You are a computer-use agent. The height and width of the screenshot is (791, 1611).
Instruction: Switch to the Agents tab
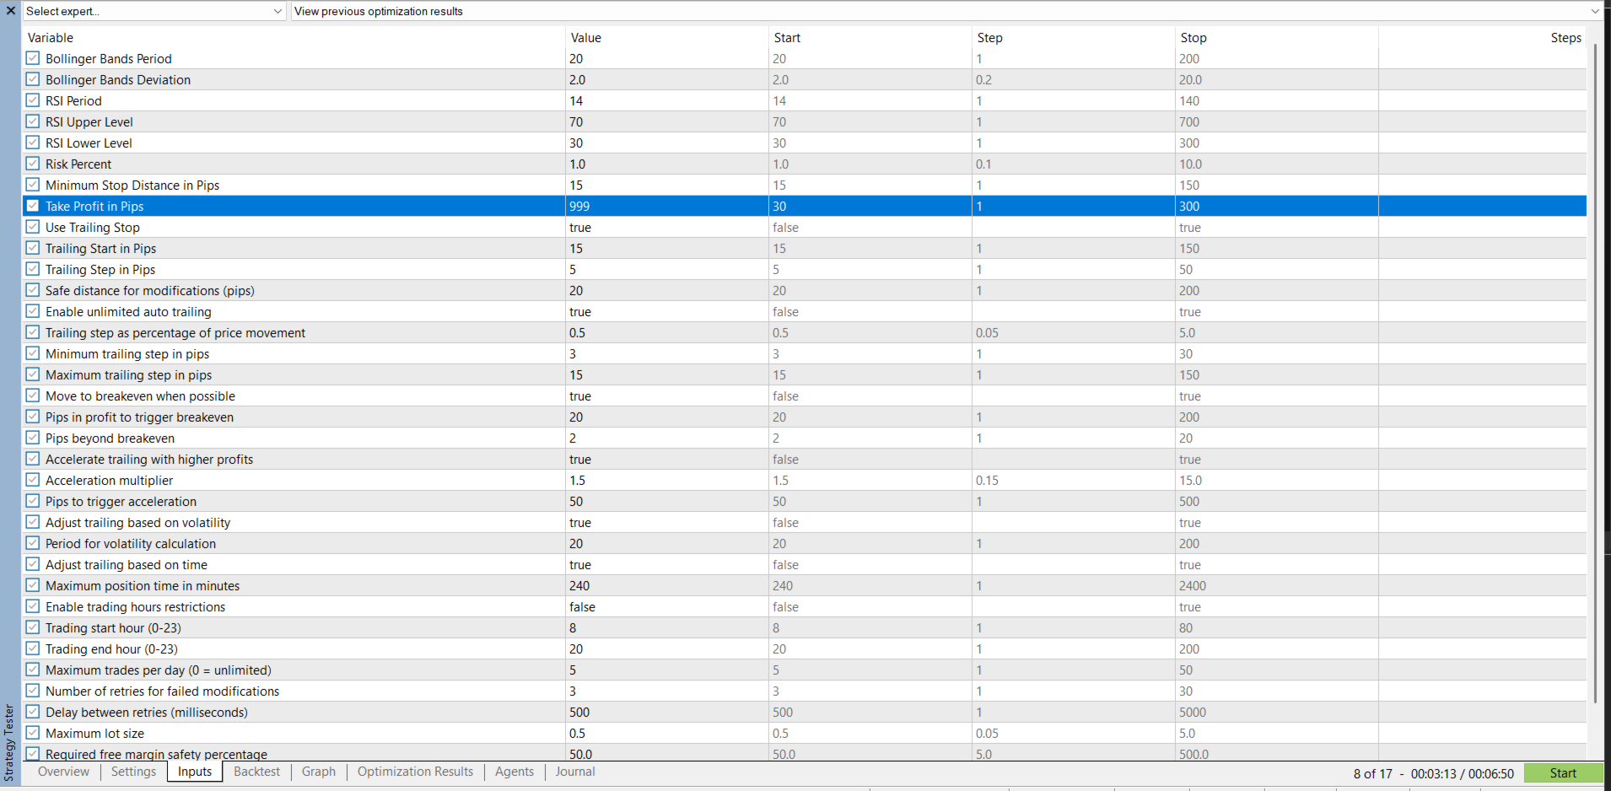tap(515, 772)
